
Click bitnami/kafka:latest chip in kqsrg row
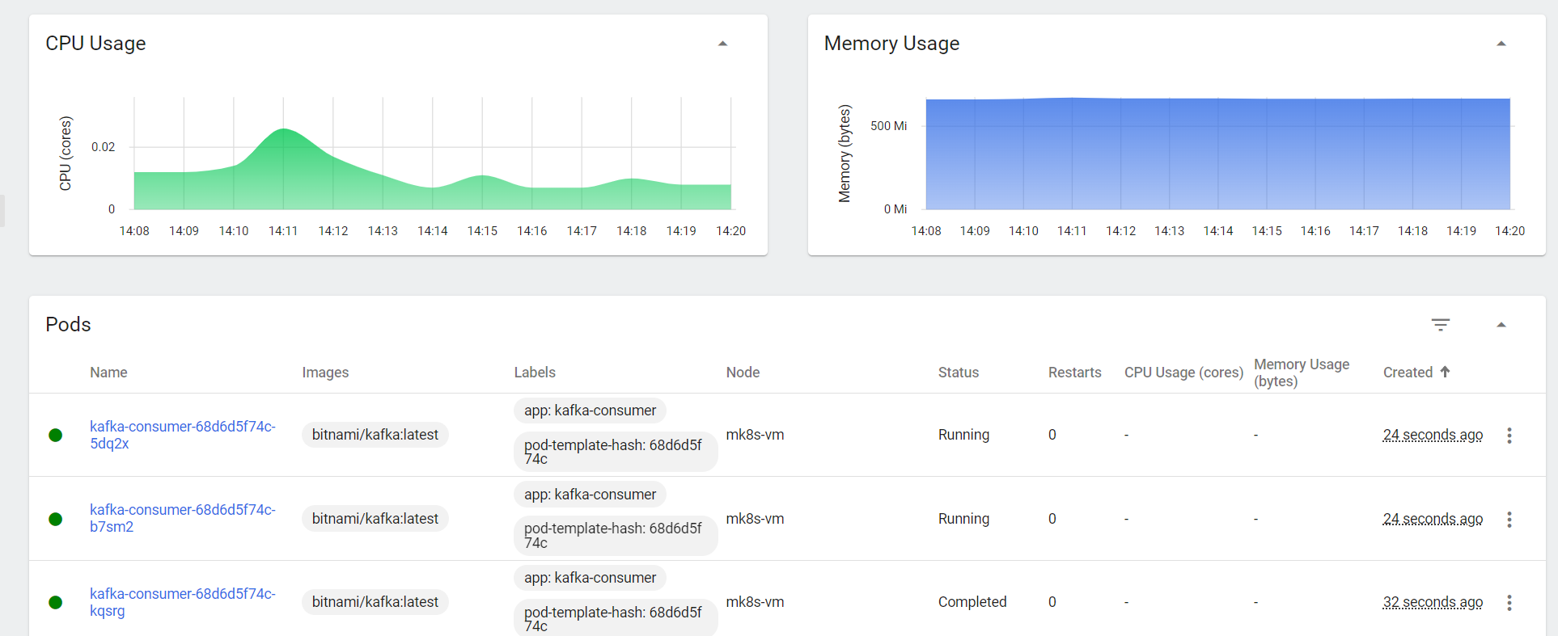[x=375, y=602]
